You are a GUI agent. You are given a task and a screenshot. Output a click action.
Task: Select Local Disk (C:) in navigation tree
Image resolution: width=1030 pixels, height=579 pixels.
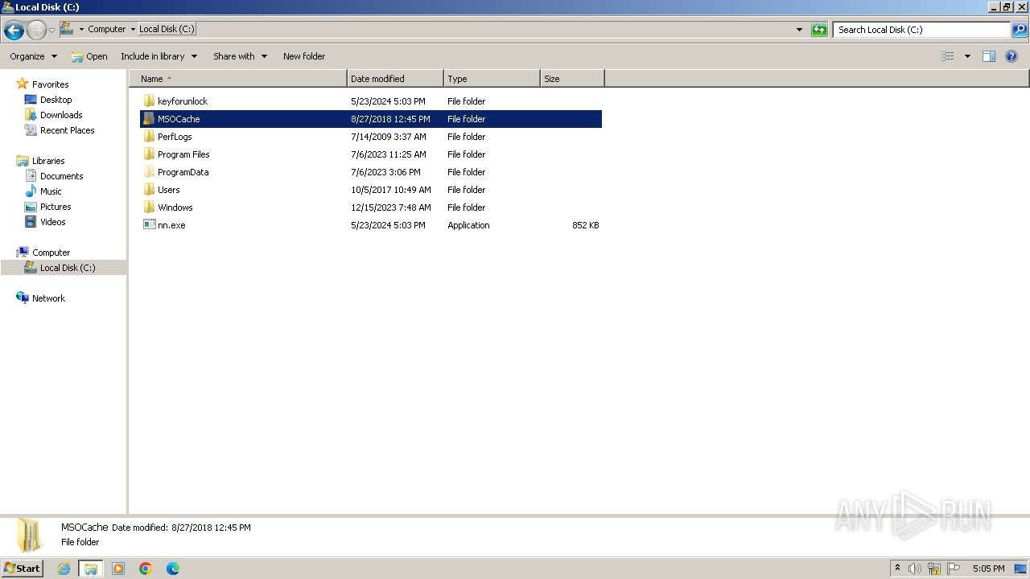pyautogui.click(x=68, y=268)
